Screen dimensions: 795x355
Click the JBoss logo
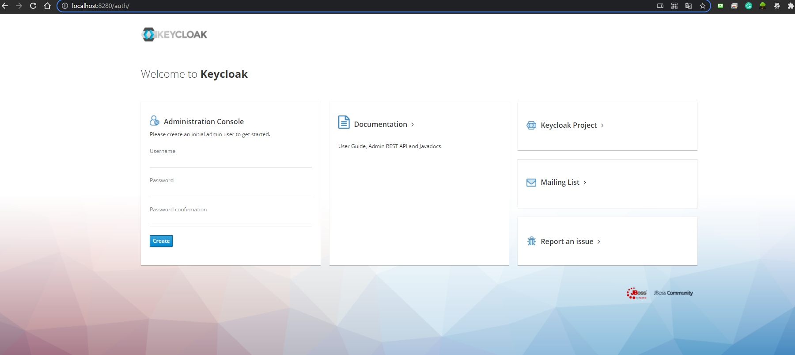[x=636, y=293]
